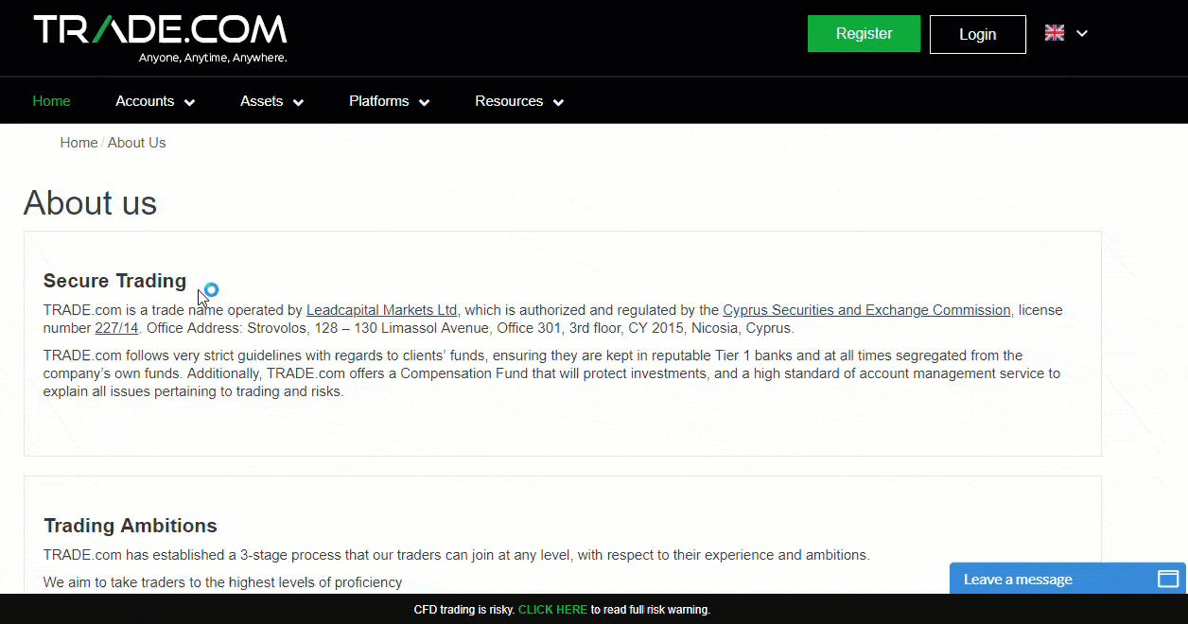Image resolution: width=1188 pixels, height=624 pixels.
Task: Go to Home in the navigation bar
Action: 51,101
